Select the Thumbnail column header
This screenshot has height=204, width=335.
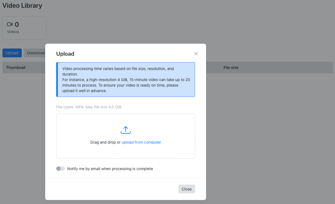(16, 68)
